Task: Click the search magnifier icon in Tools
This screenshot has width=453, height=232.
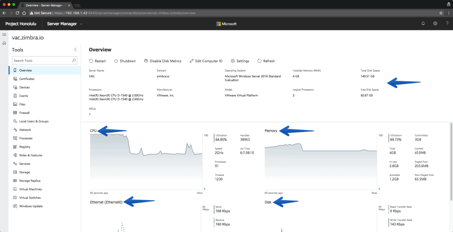Action: pos(74,61)
